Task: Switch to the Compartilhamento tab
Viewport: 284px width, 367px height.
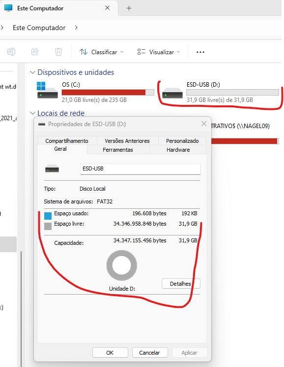Action: coord(67,141)
